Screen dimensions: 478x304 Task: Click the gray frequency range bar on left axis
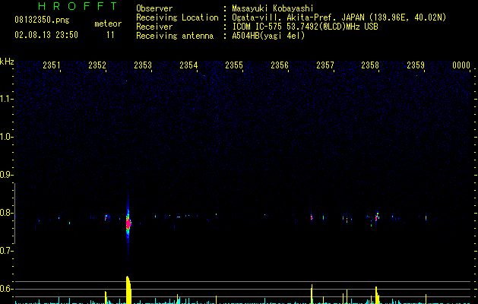click(15, 214)
